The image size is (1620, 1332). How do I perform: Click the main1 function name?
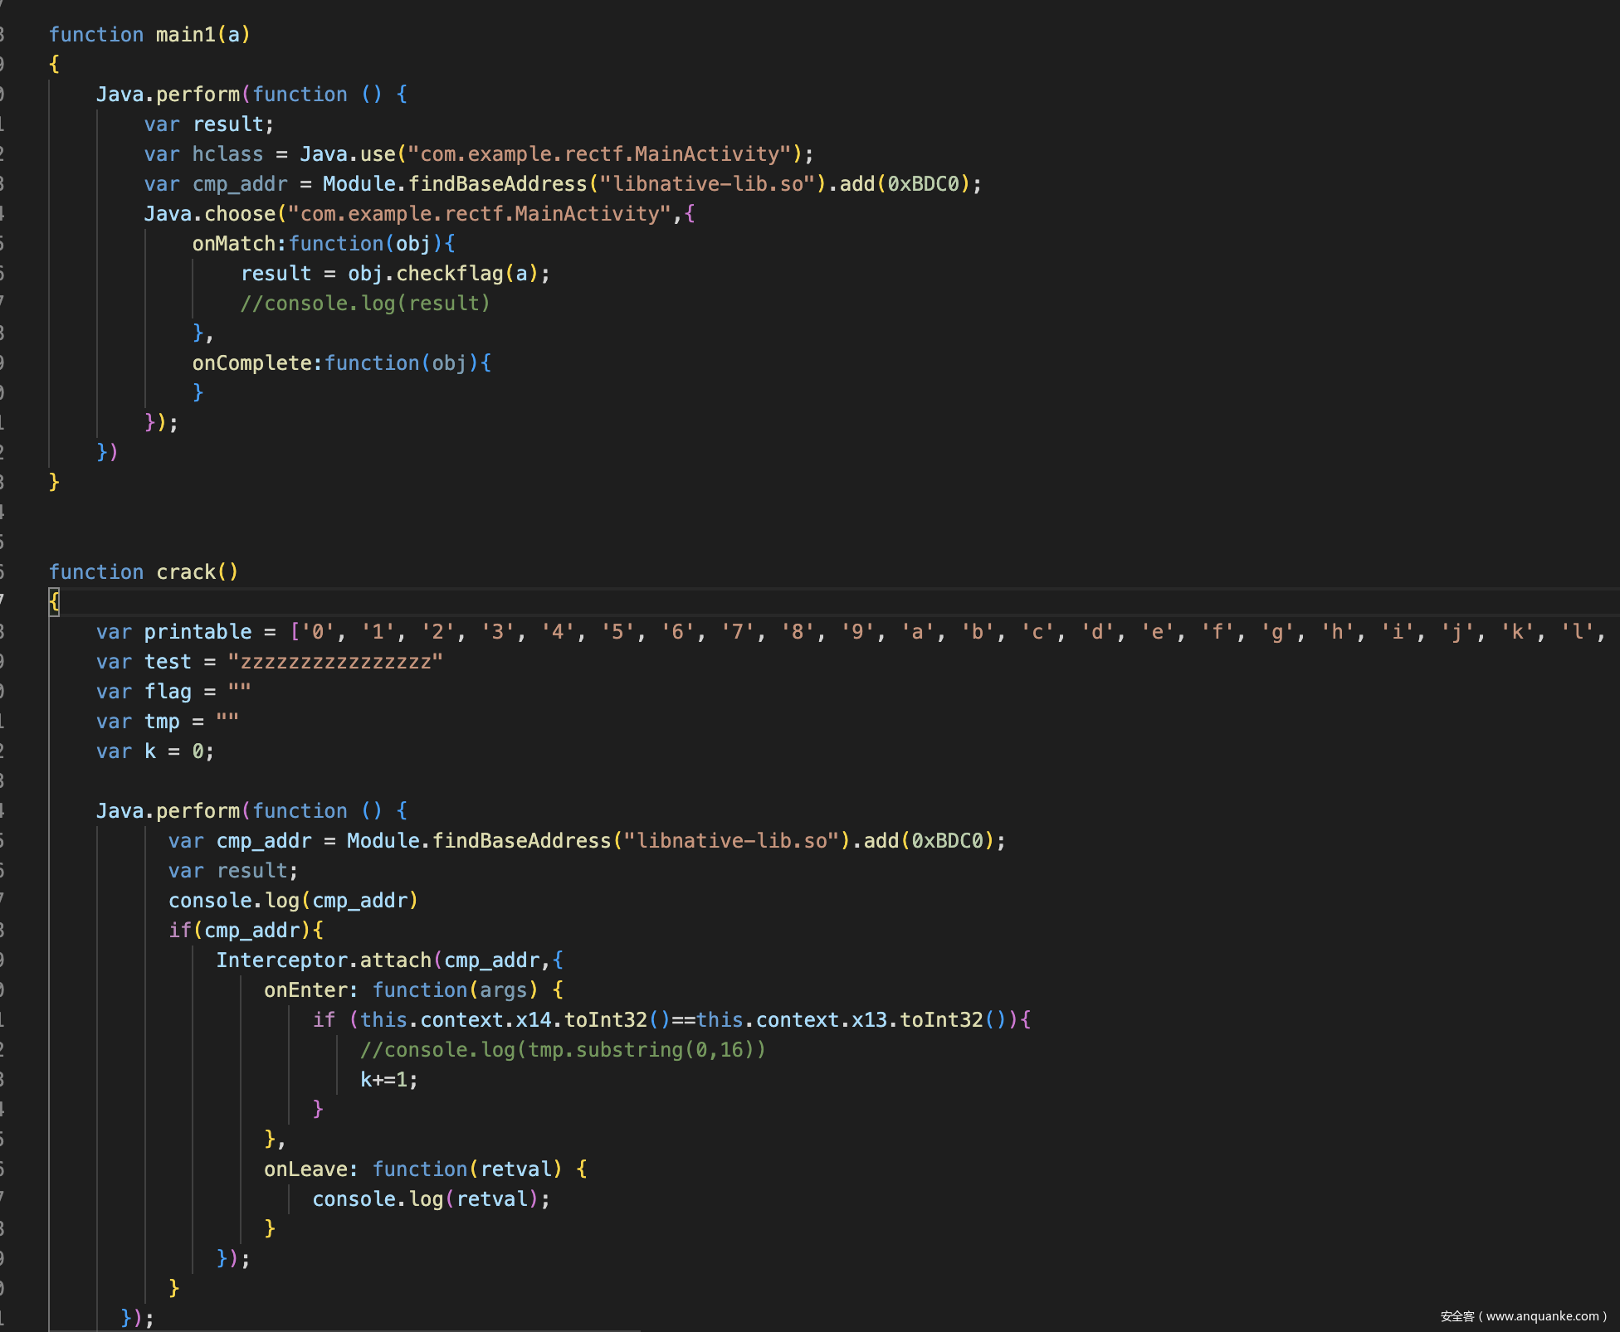(185, 35)
